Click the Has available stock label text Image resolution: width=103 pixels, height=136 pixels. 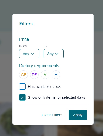[x=44, y=87]
